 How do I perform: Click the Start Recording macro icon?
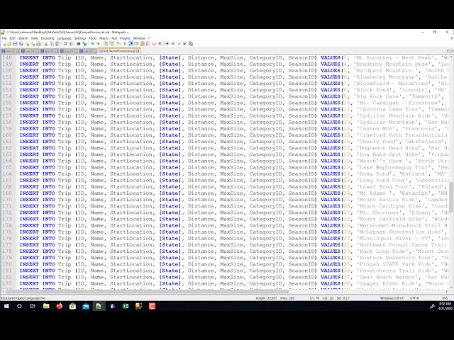tap(167, 44)
